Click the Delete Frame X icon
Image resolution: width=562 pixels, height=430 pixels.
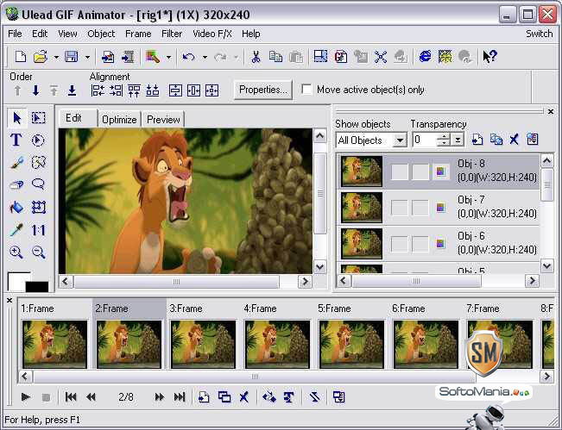(243, 396)
